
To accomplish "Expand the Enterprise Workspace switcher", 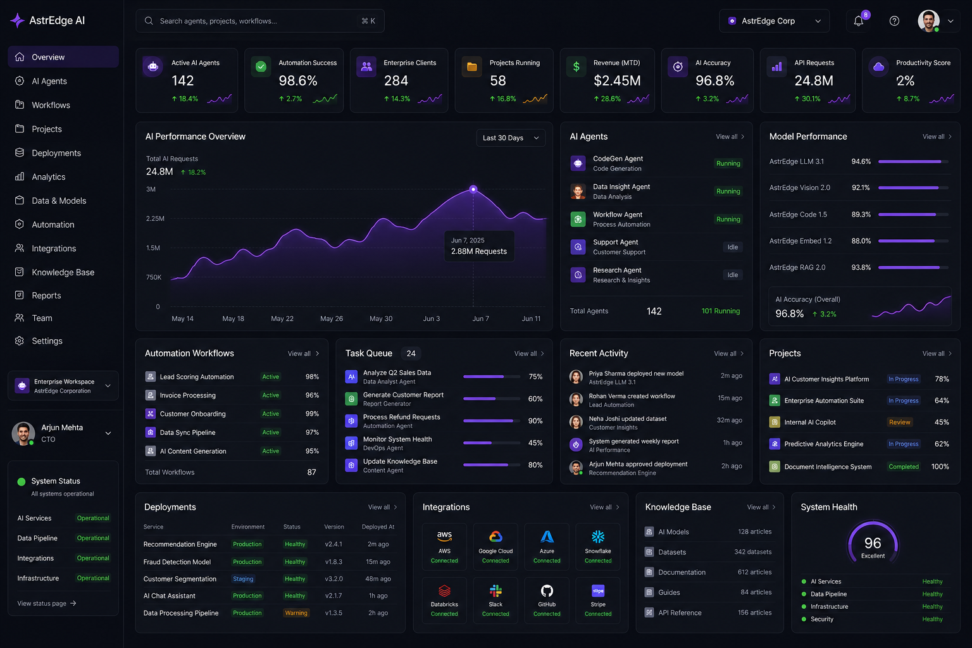I will 63,386.
